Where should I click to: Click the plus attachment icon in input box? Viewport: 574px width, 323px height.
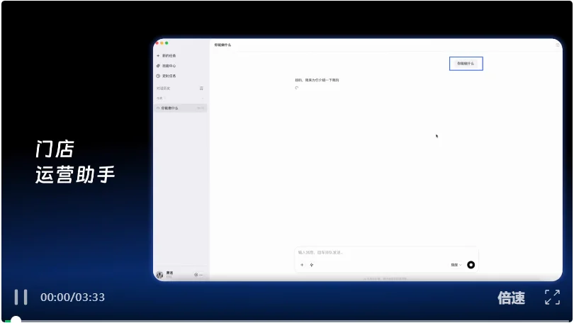[x=302, y=265]
